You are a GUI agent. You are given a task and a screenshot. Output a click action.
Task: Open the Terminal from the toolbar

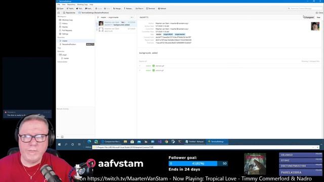(x=150, y=9)
